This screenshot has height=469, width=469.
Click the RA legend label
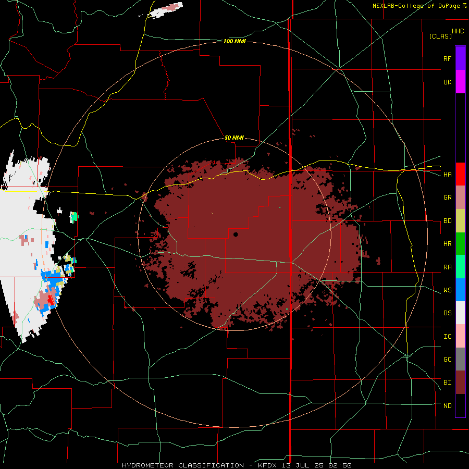[x=447, y=267]
